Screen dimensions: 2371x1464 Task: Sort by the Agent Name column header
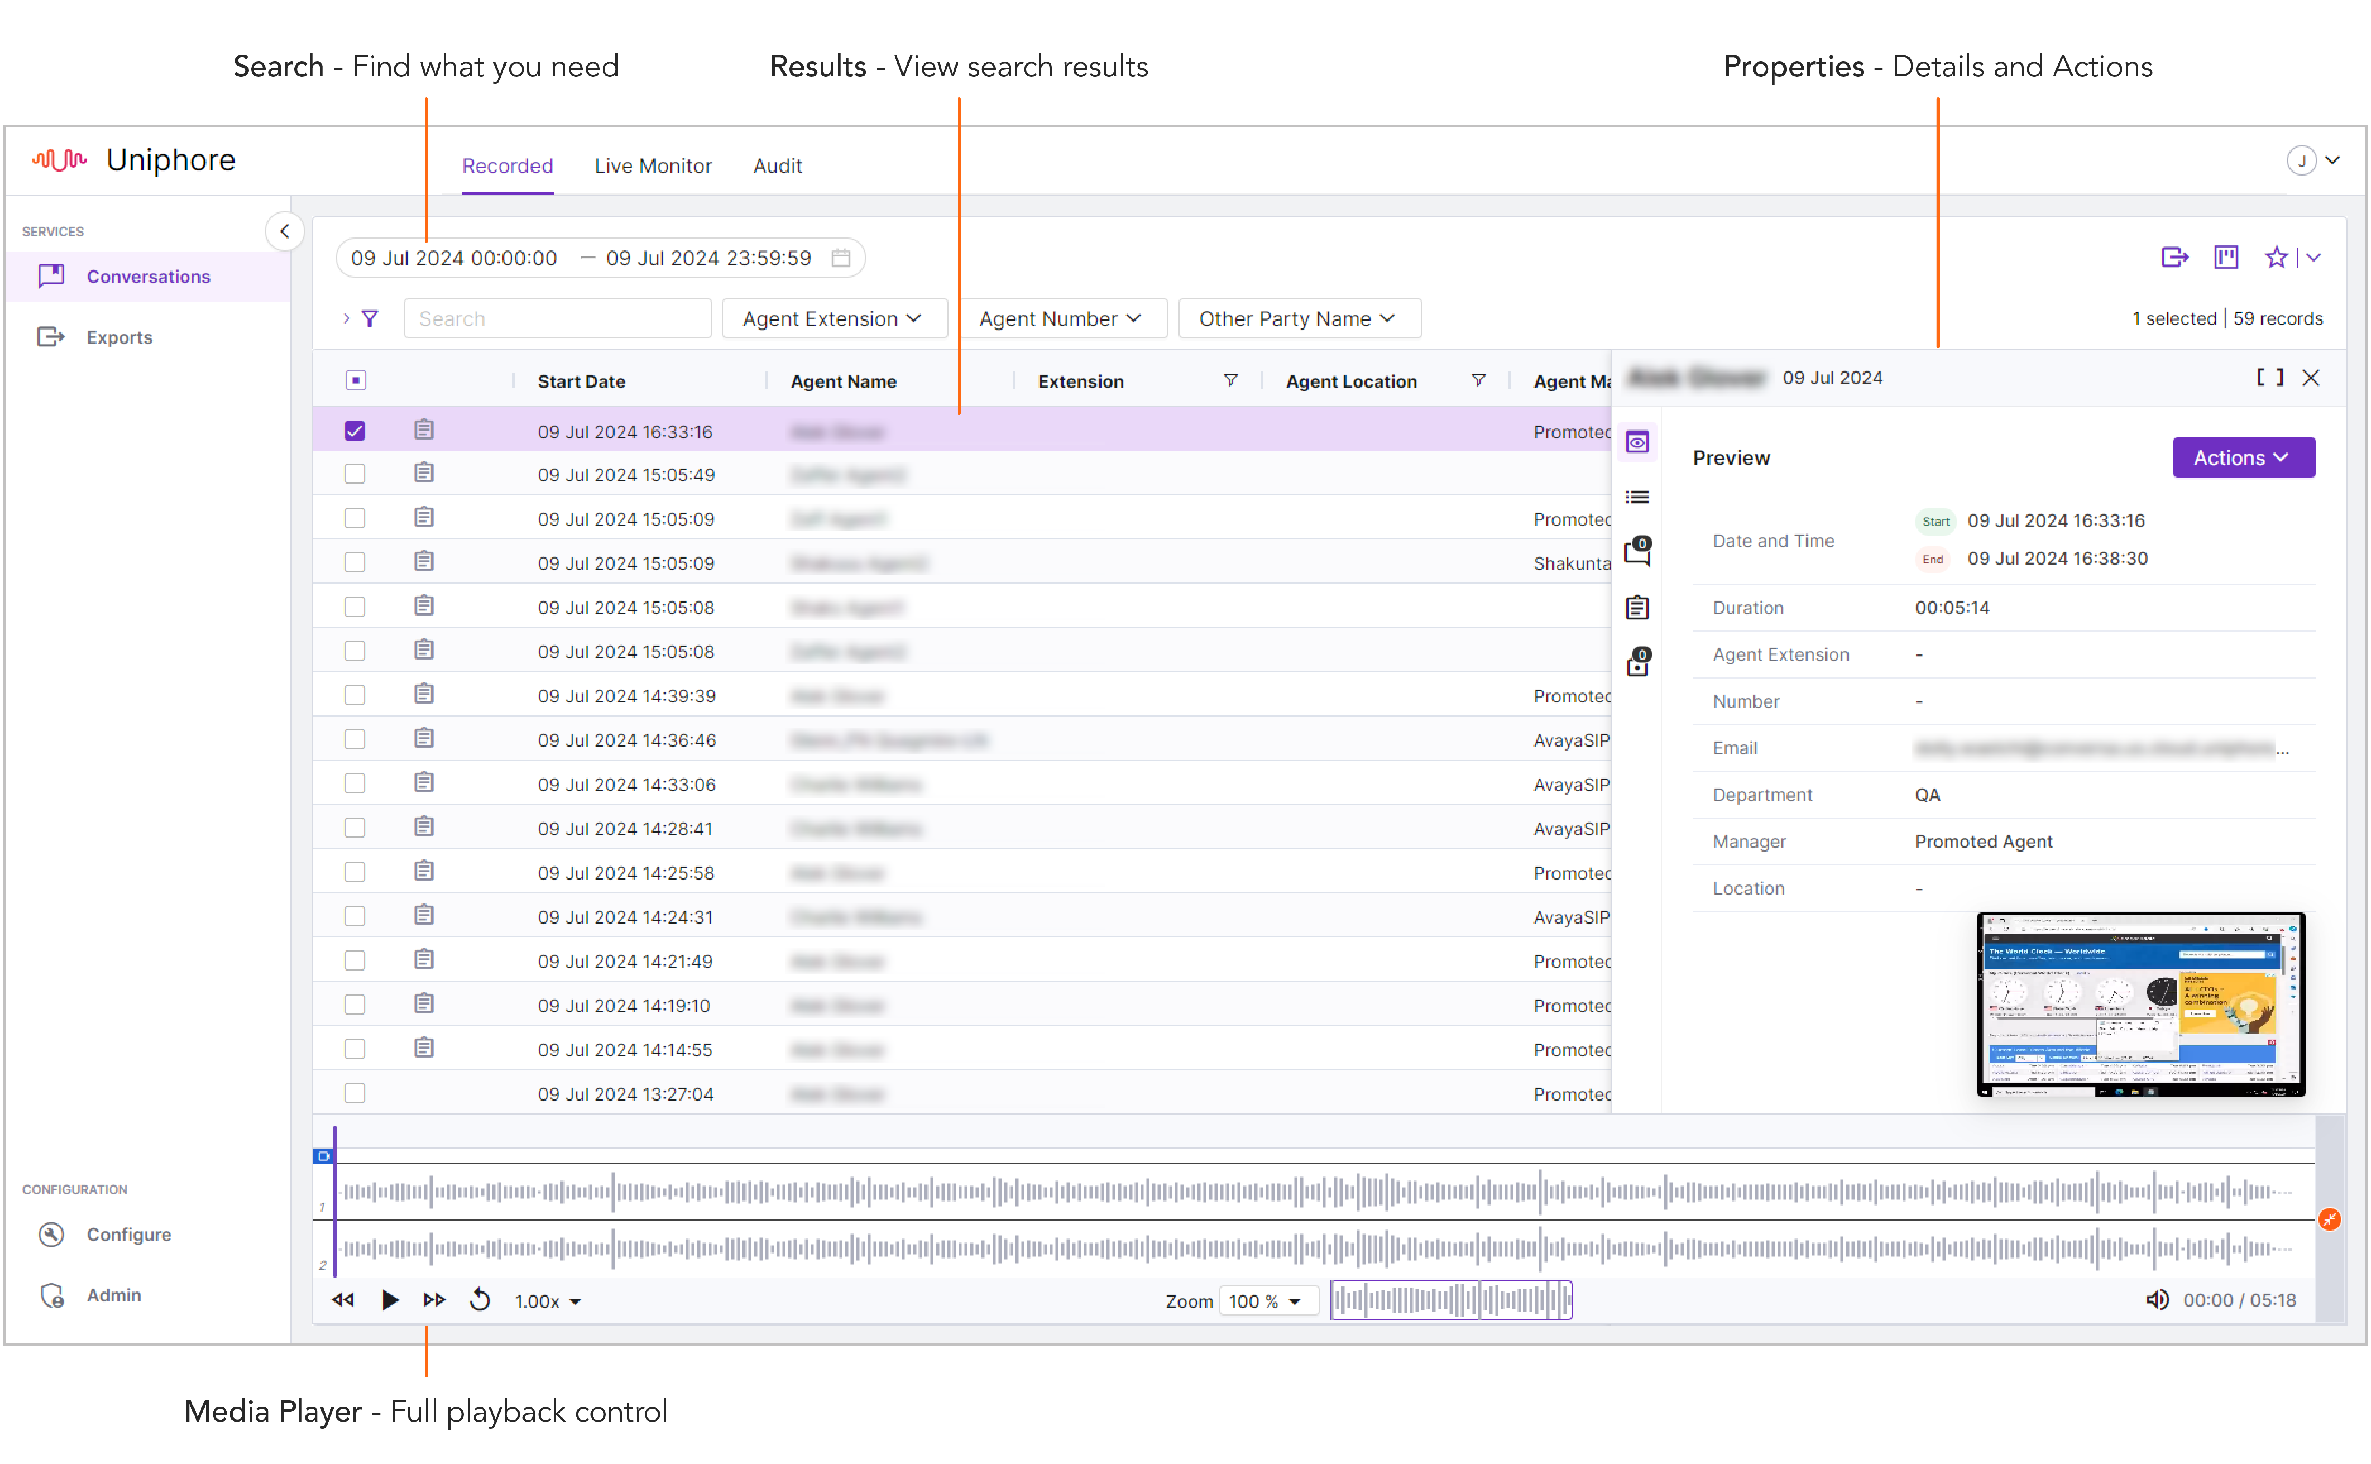click(843, 381)
